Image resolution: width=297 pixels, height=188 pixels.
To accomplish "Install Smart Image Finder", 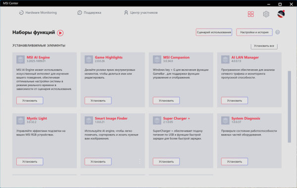I will coord(98,161).
